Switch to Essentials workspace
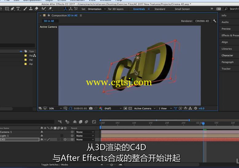Image resolution: width=239 pixels, height=168 pixels. click(x=139, y=9)
